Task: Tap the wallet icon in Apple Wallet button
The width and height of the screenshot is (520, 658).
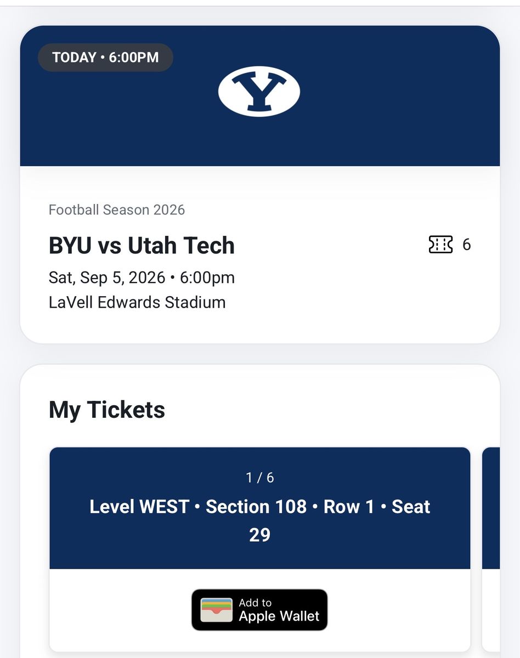Action: tap(217, 610)
